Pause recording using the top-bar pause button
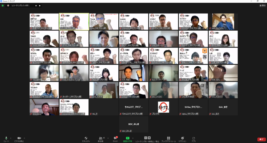Image resolution: width=267 pixels, height=143 pixels. click(x=35, y=5)
